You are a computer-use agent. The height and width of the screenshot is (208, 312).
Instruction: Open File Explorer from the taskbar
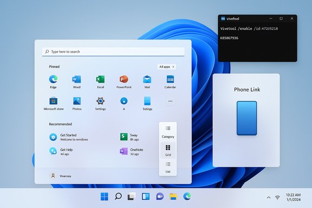(x=173, y=197)
